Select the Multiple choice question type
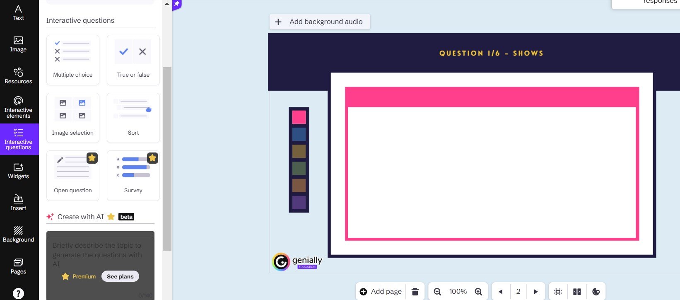Screen dimensions: 680x300 coord(73,60)
